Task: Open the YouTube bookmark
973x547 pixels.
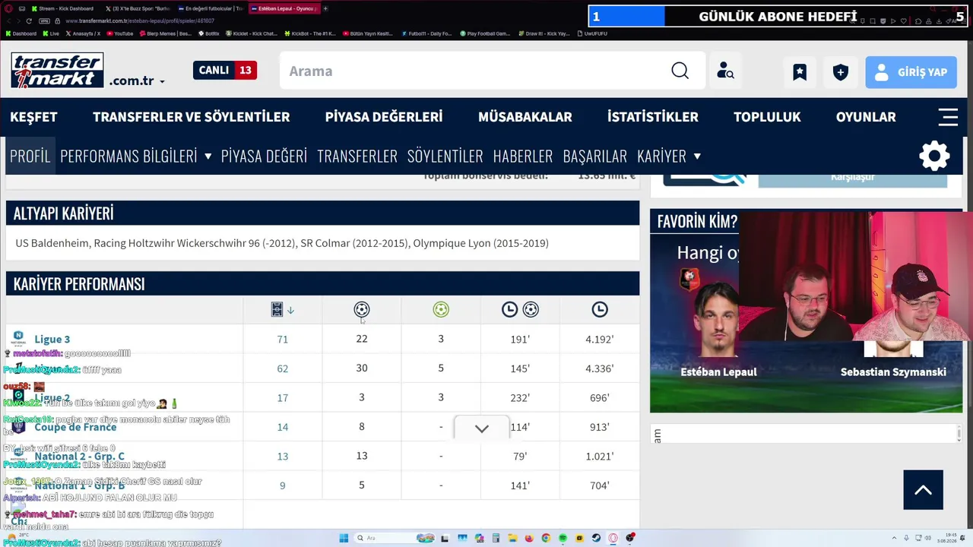Action: pyautogui.click(x=120, y=33)
